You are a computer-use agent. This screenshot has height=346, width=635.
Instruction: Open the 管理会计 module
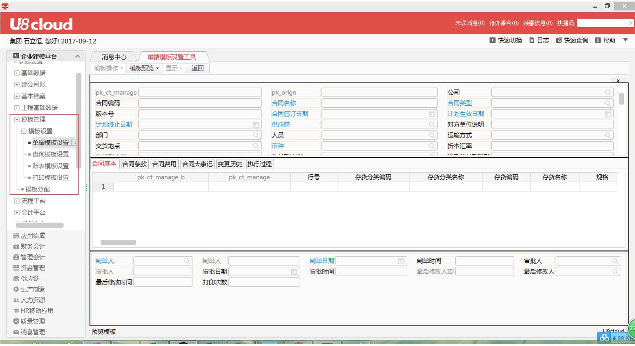coord(30,257)
